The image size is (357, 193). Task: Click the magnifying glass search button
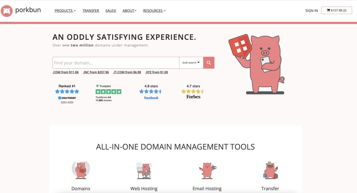pyautogui.click(x=209, y=63)
